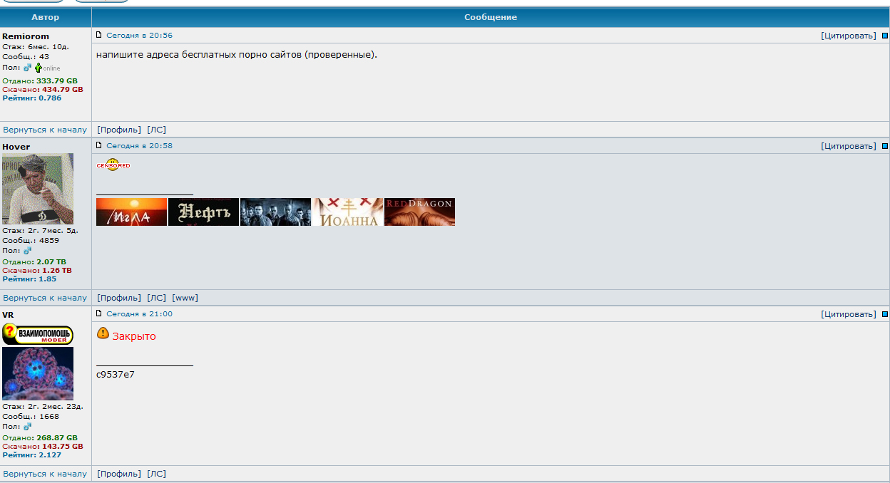Image resolution: width=890 pixels, height=483 pixels.
Task: Open the Сегодня в 20:58 post timestamp
Action: 139,146
